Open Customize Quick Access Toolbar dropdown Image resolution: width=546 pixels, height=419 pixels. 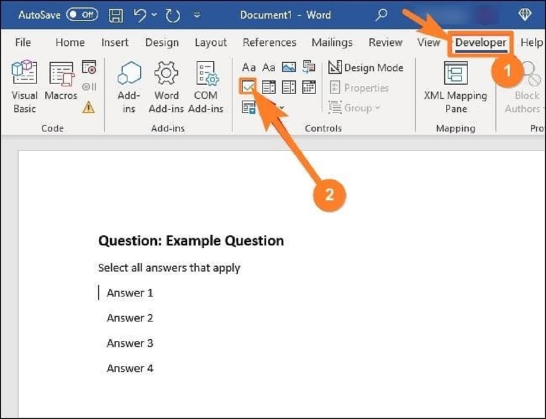197,15
